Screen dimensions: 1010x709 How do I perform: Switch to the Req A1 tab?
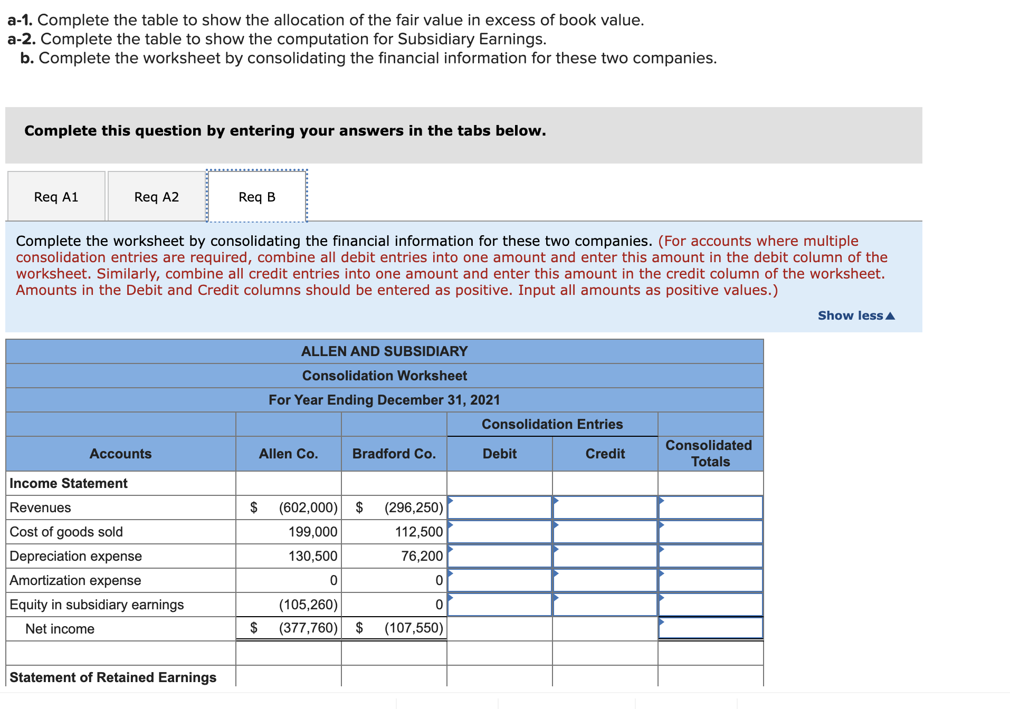(56, 196)
